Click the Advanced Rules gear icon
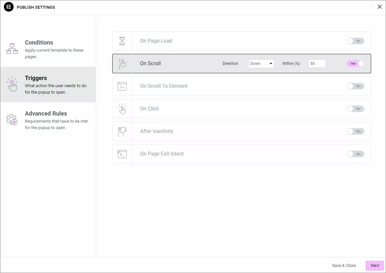Screen dimensions: 386x273 pyautogui.click(x=12, y=119)
